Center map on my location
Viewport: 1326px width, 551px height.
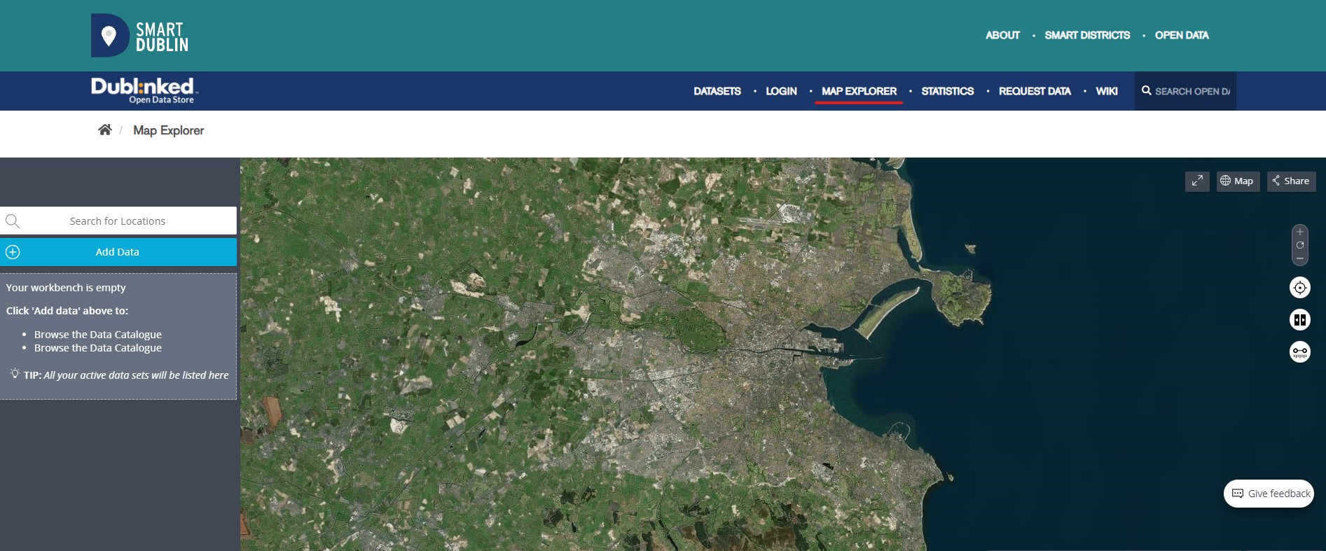[1300, 288]
